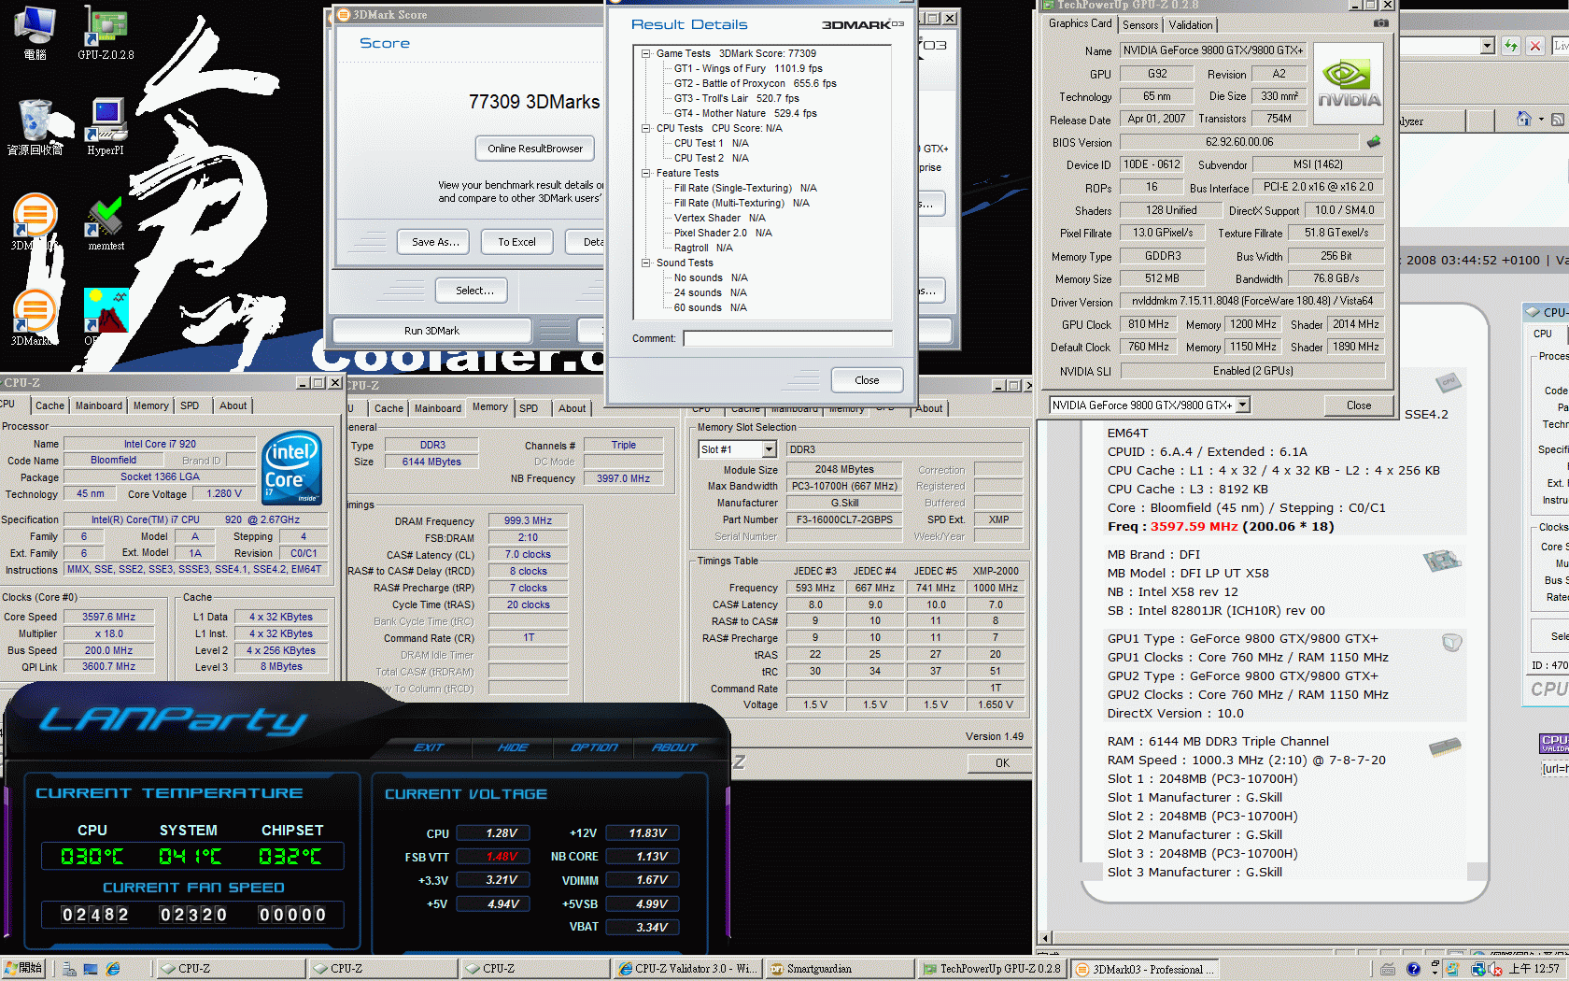This screenshot has width=1569, height=981.
Task: Collapse the CPU Tests tree node
Action: point(645,128)
